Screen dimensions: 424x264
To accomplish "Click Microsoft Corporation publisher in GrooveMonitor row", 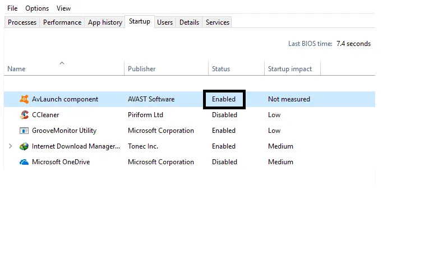I will (161, 131).
